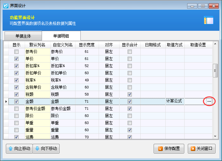Click the app icon in title bar

coord(5,6)
